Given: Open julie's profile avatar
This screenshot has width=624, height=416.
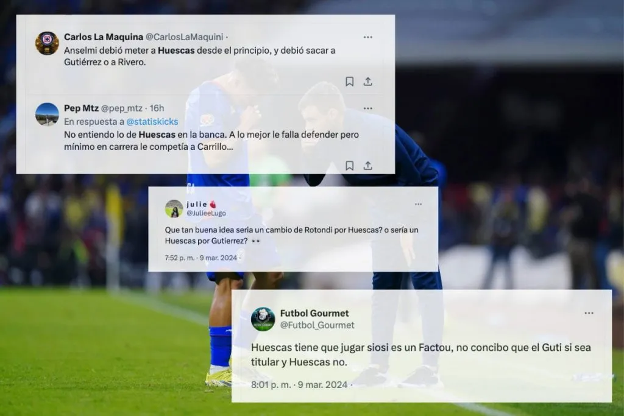Looking at the screenshot, I should (174, 209).
